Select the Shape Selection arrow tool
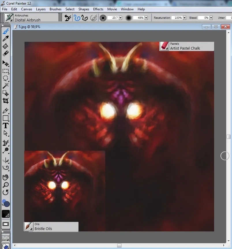 tap(6, 133)
